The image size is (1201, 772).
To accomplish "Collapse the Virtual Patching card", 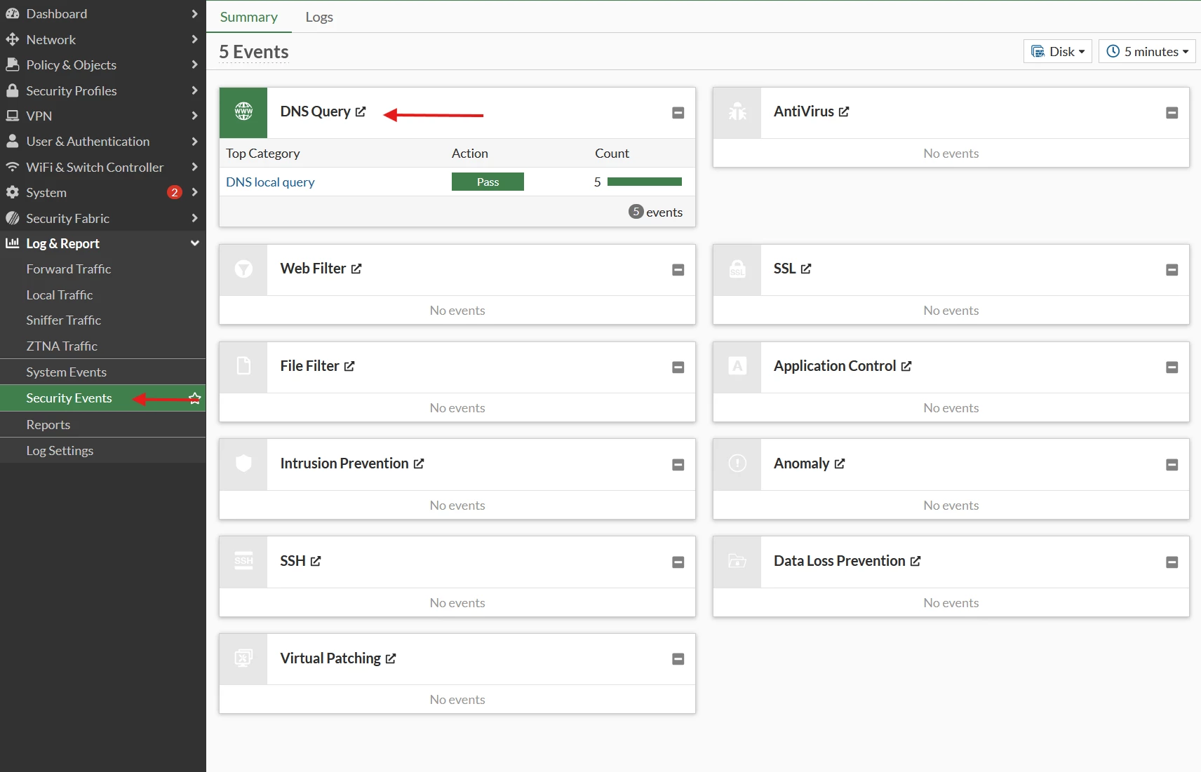I will tap(678, 659).
